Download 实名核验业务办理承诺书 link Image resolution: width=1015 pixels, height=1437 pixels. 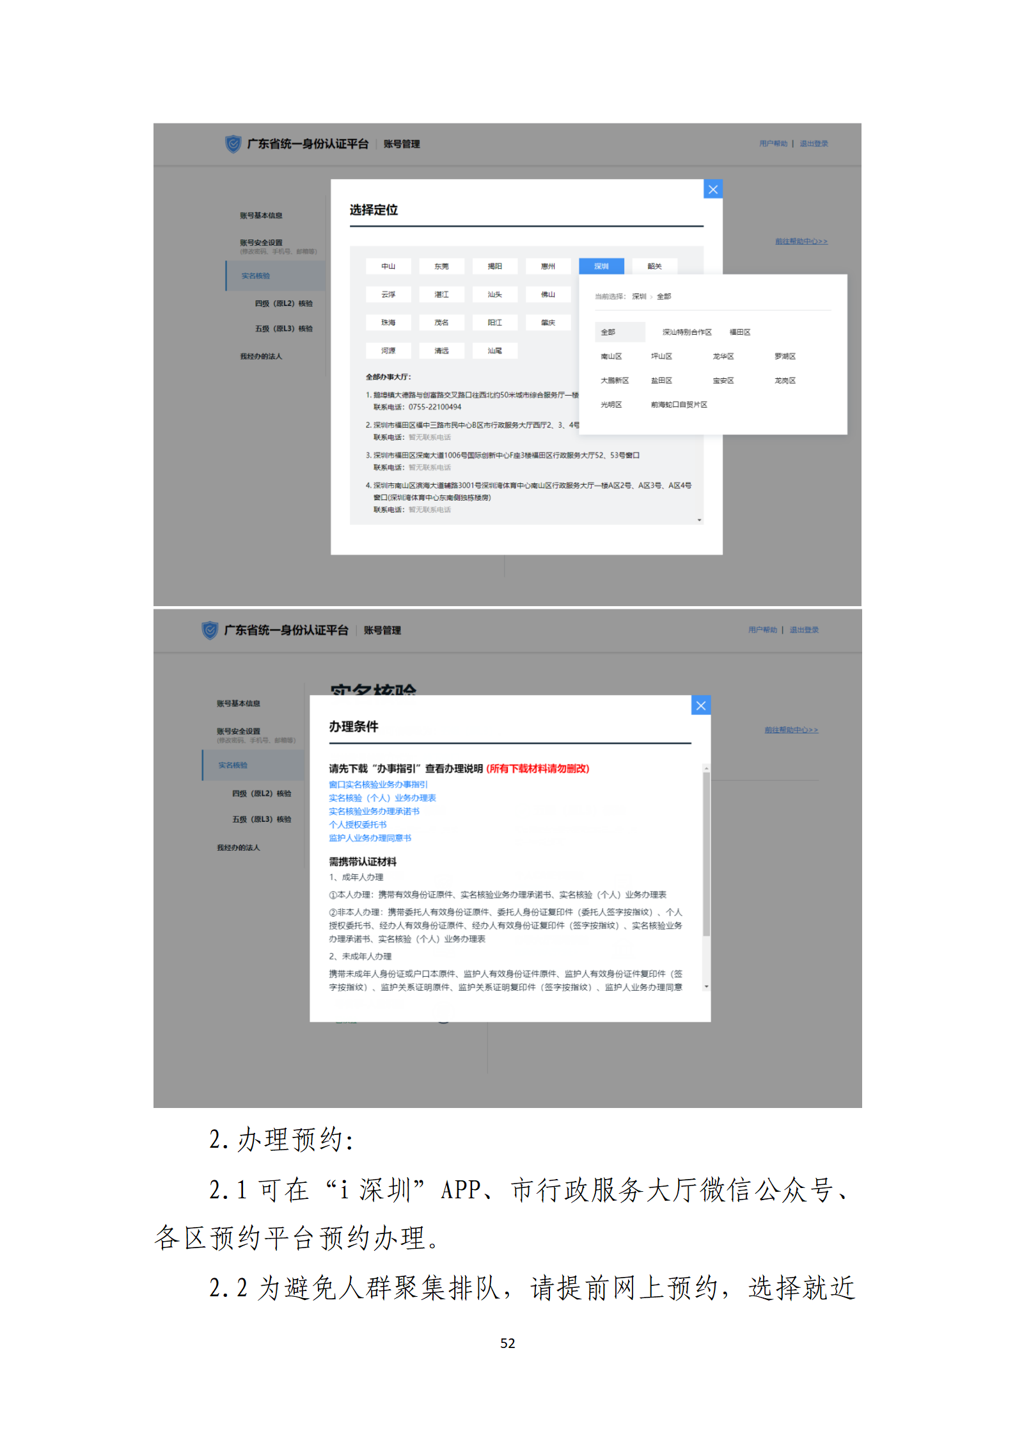374,811
